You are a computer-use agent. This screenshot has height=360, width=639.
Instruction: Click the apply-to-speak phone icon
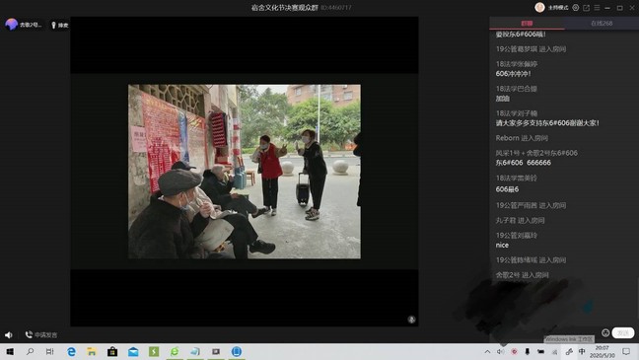[29, 334]
